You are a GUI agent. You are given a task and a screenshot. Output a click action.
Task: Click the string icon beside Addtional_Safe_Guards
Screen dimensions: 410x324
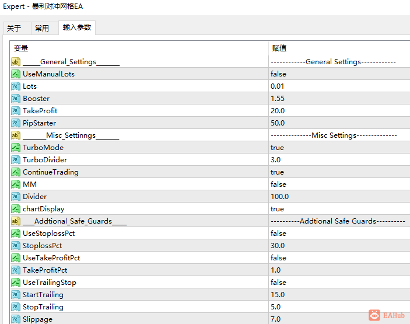[16, 221]
